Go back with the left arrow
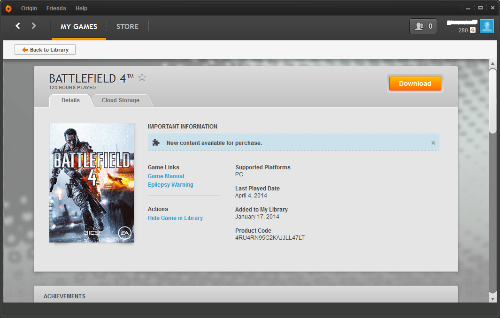500x318 pixels. (18, 26)
